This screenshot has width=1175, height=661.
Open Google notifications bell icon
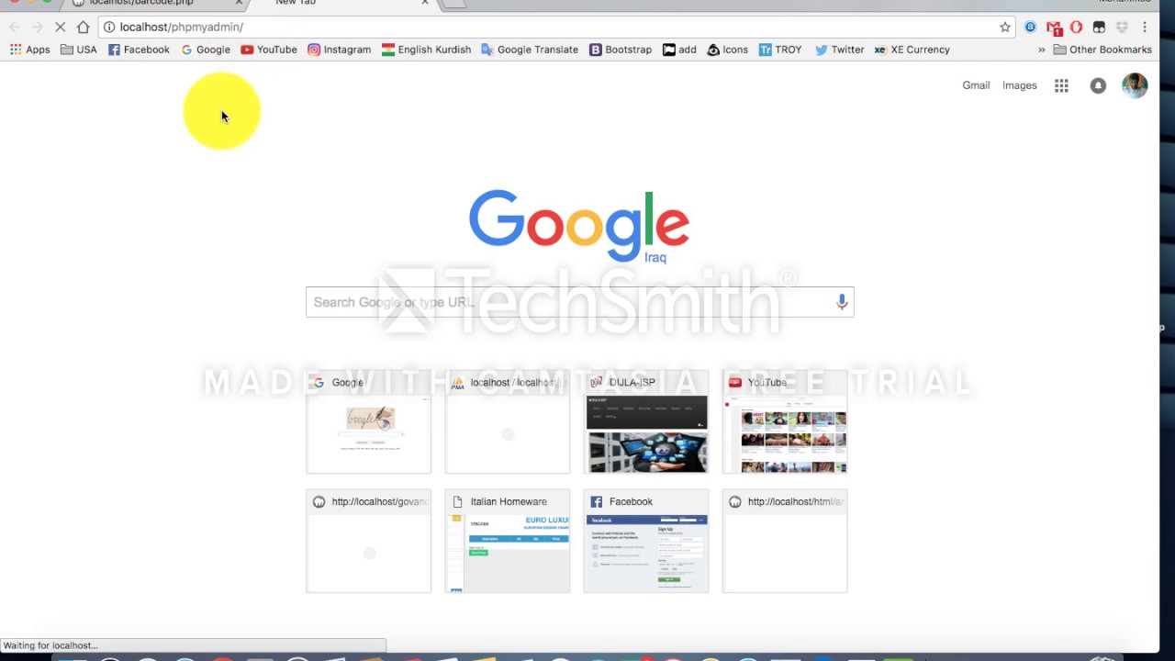(1098, 85)
